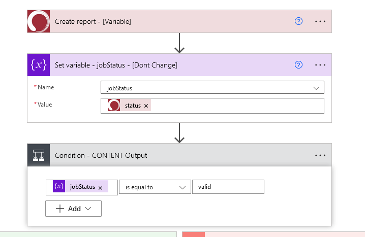Click Add to add a condition row
Screen dimensions: 365x237
click(x=73, y=209)
